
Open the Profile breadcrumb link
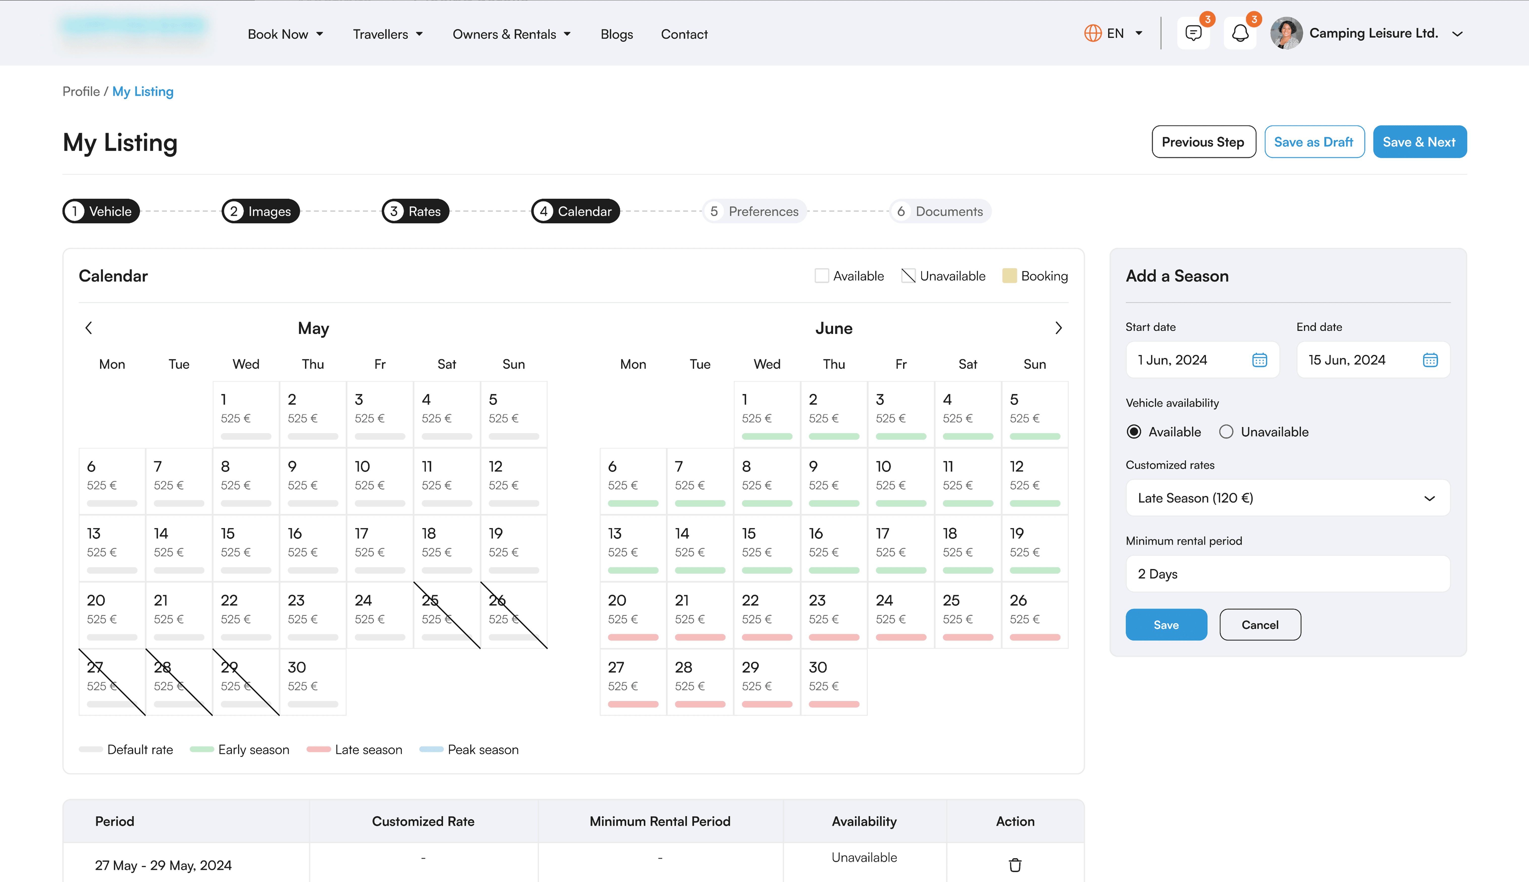[81, 91]
